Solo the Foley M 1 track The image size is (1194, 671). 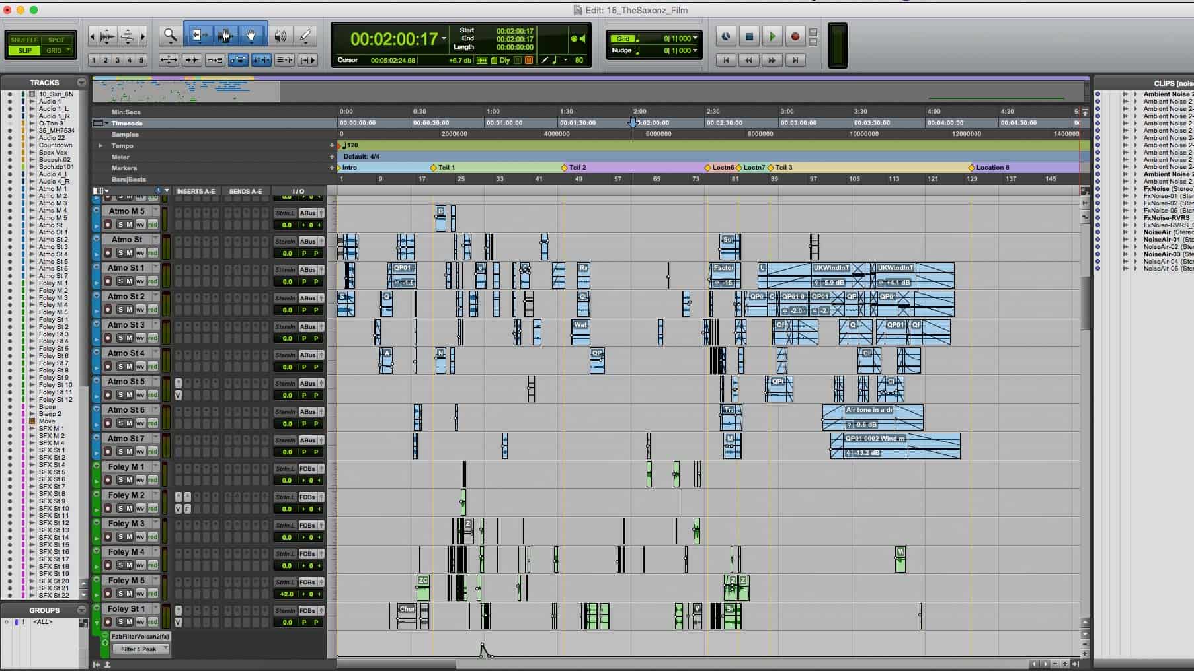pos(121,480)
